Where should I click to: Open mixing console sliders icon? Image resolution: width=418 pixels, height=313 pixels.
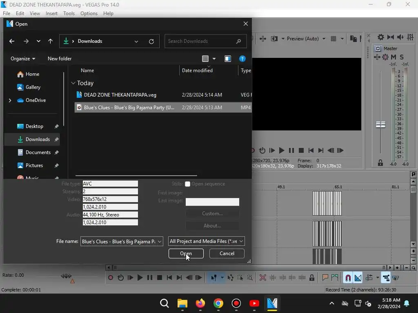(x=410, y=37)
